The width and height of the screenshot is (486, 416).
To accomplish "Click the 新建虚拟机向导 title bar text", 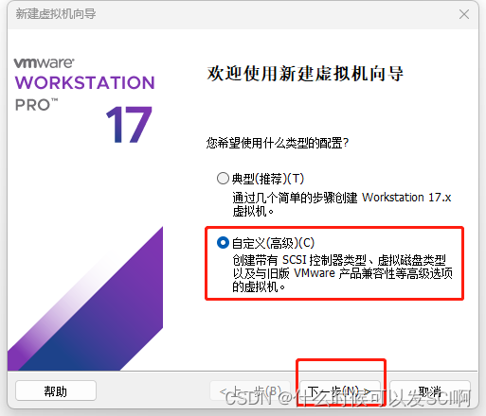I will pos(56,14).
